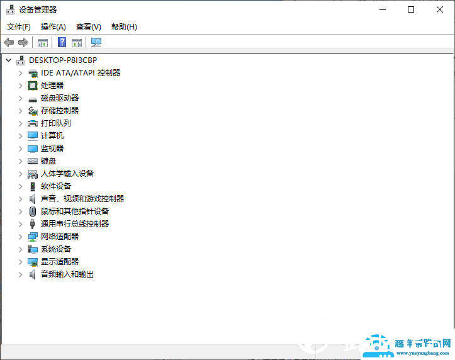Click the 网络适配器 network icon
This screenshot has width=455, height=360.
pyautogui.click(x=33, y=237)
